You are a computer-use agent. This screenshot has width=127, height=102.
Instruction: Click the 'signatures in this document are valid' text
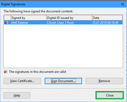37,72
